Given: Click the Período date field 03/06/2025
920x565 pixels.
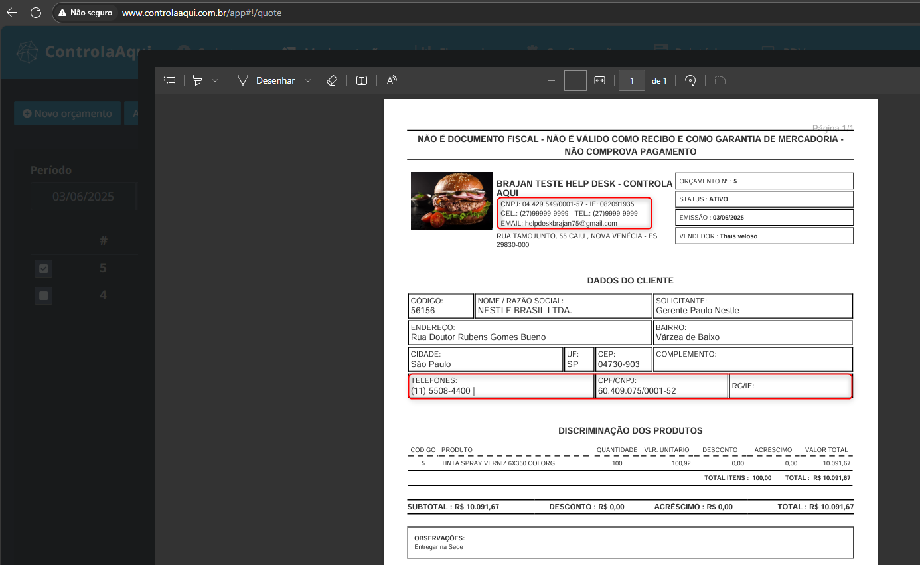Looking at the screenshot, I should pos(83,197).
